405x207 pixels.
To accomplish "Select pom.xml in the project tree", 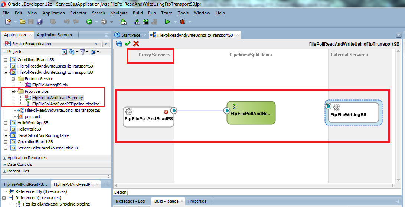I will point(32,116).
